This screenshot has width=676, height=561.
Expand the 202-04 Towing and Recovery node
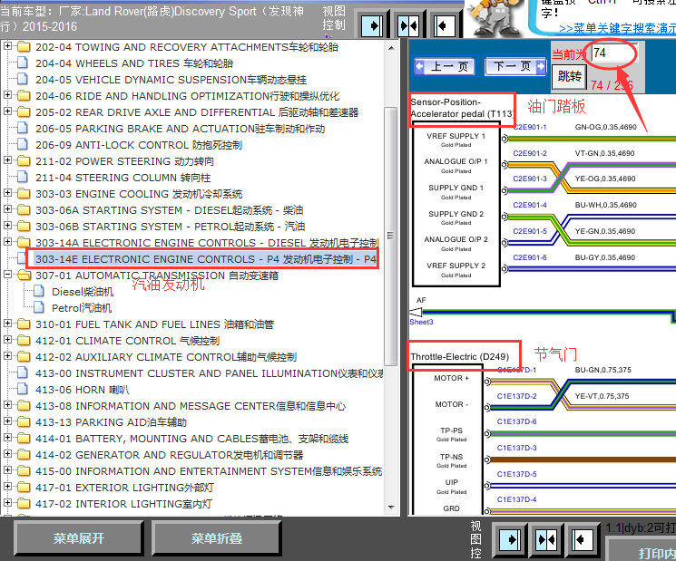click(7, 45)
